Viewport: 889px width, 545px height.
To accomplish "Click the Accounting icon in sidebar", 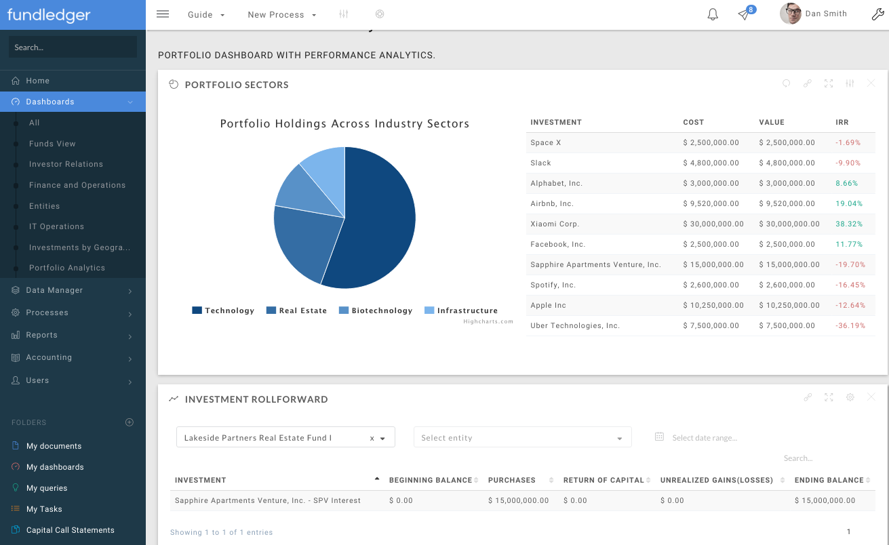I will coord(16,357).
